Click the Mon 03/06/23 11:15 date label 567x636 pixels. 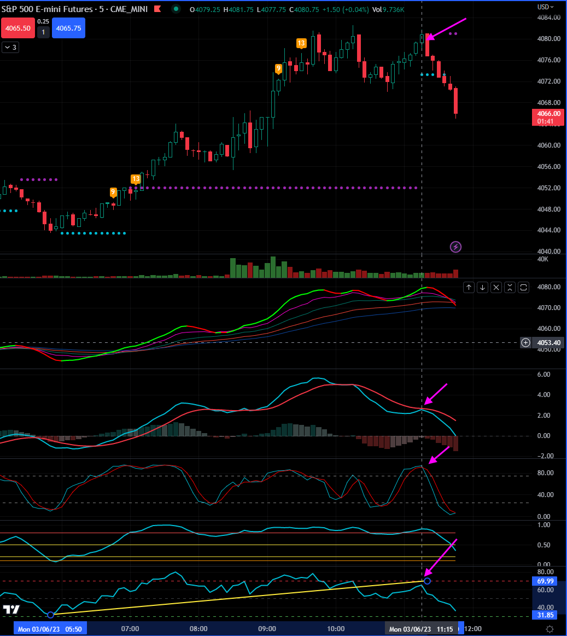[x=421, y=629]
